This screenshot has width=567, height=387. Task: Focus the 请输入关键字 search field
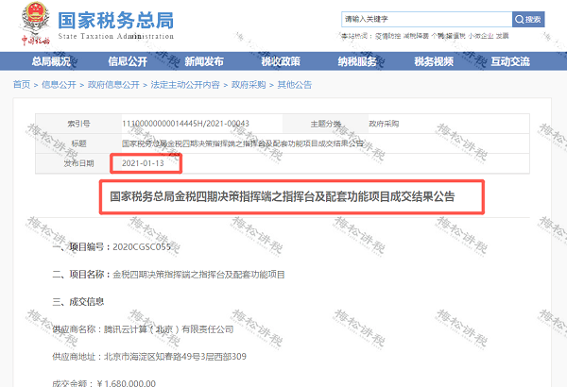(x=427, y=19)
